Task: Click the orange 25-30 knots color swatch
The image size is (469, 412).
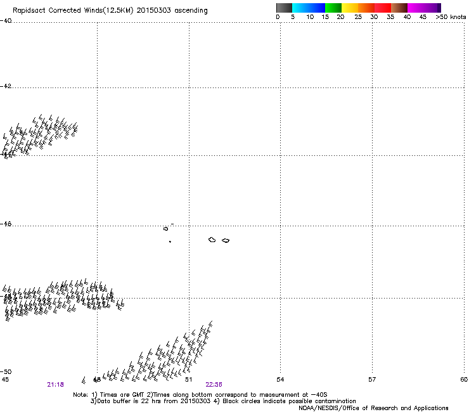Action: click(x=366, y=8)
